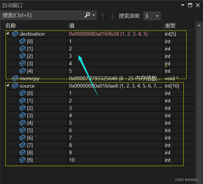Click the [9] label under source
Image resolution: width=203 pixels, height=184 pixels.
point(30,160)
